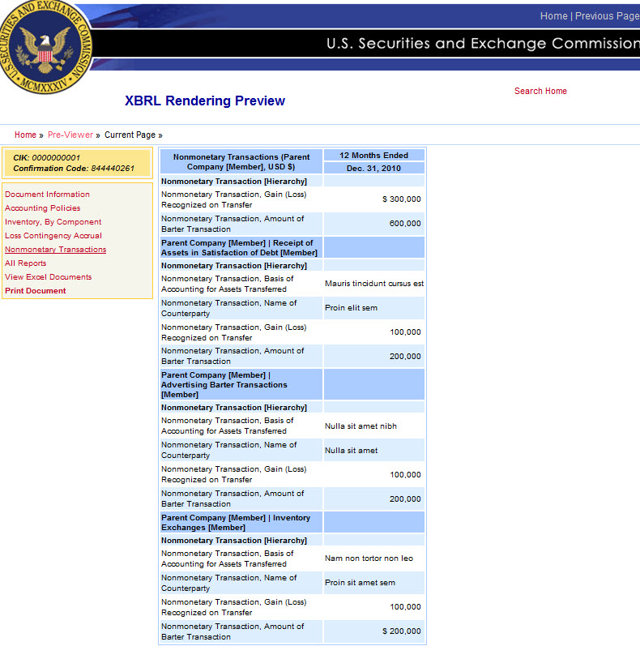The width and height of the screenshot is (640, 659).
Task: Open Inventory, By Component report
Action: tap(53, 222)
